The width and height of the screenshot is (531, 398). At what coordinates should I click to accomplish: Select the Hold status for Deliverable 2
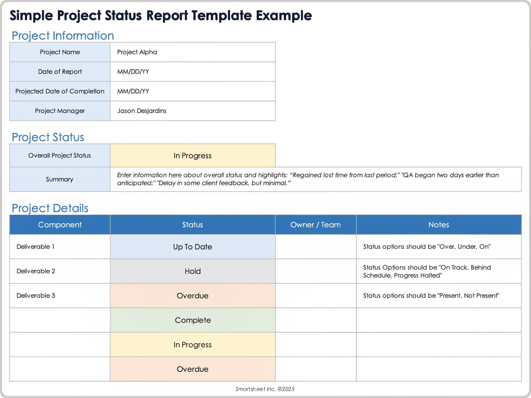tap(192, 271)
